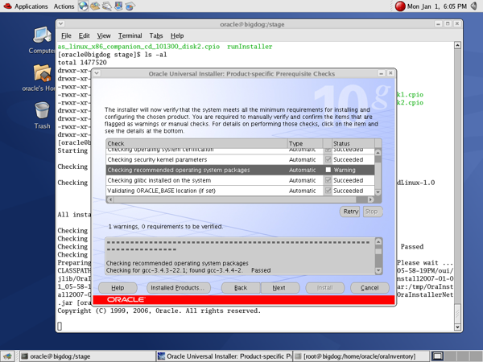Select the glibc installed on the system row
The width and height of the screenshot is (483, 362).
pos(240,180)
